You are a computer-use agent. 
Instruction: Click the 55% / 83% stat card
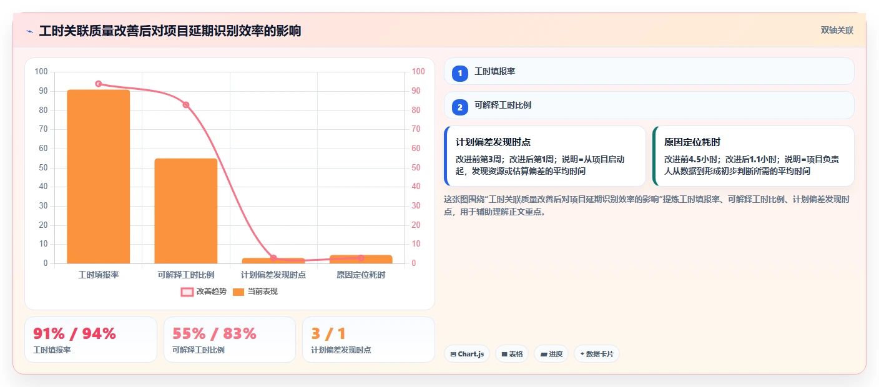point(230,340)
